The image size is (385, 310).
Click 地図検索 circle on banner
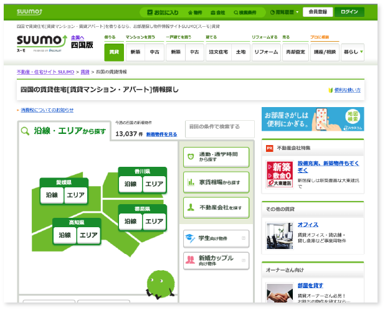[x=353, y=116]
